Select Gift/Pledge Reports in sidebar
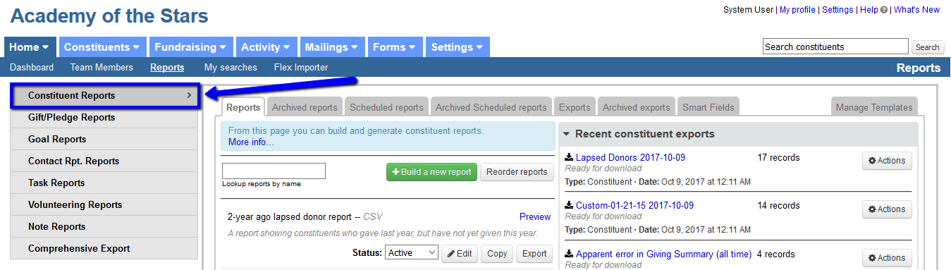The width and height of the screenshot is (951, 270). point(104,118)
